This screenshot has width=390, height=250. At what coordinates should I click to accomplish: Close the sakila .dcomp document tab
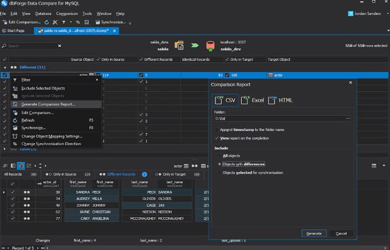click(114, 31)
